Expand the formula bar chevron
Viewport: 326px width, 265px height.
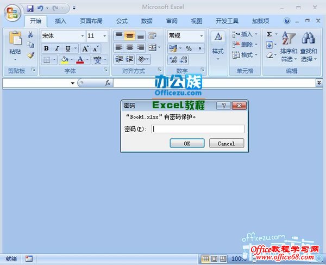pyautogui.click(x=319, y=83)
